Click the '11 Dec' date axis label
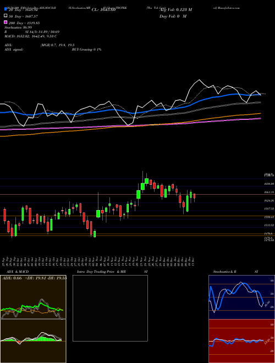Image resolution: width=275 pixels, height=363 pixels. [x=193, y=262]
